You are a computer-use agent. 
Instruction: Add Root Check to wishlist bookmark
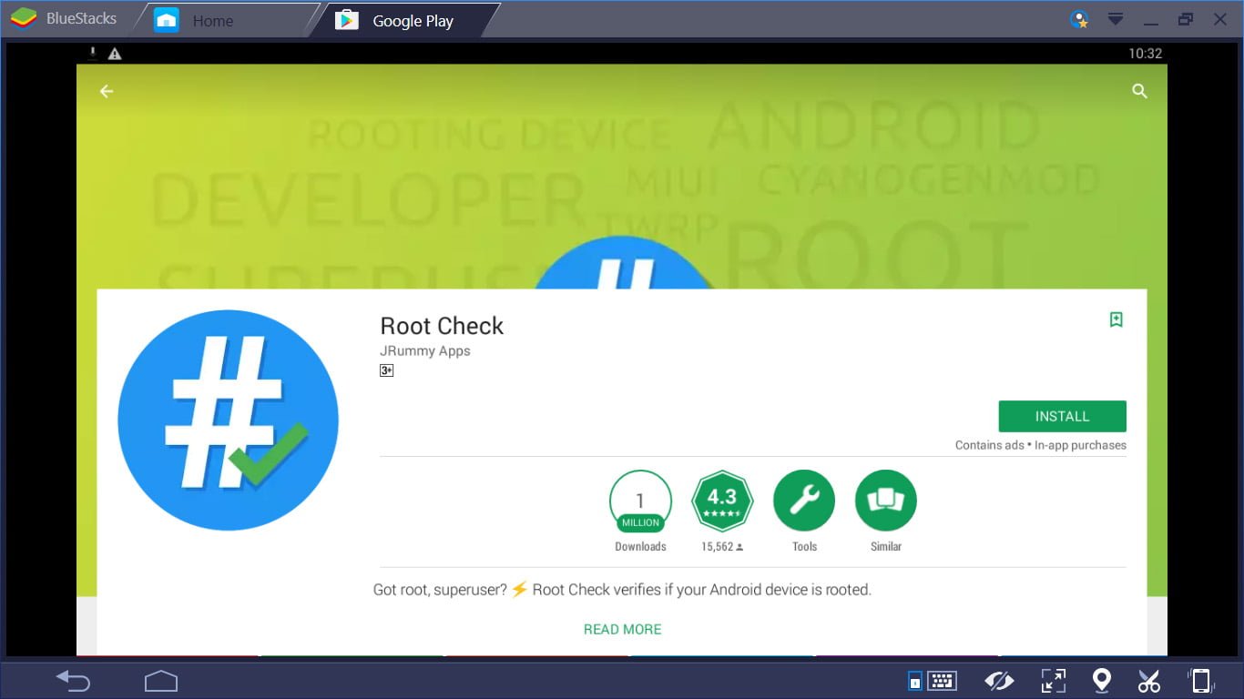tap(1116, 319)
